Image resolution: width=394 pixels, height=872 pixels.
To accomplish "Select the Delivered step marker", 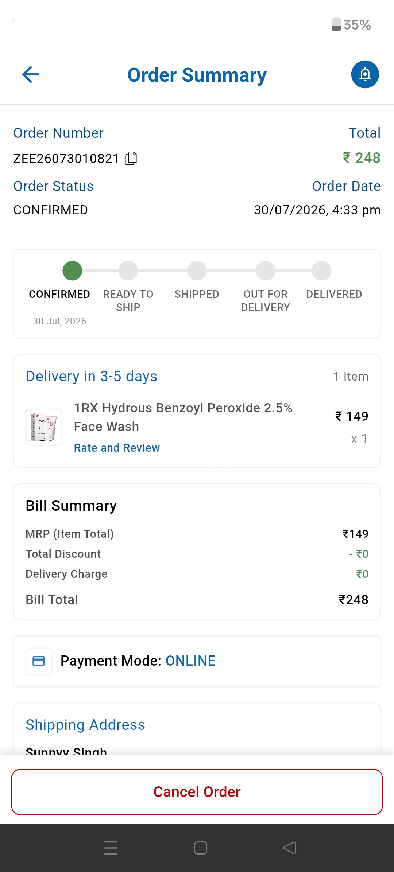I will (322, 270).
